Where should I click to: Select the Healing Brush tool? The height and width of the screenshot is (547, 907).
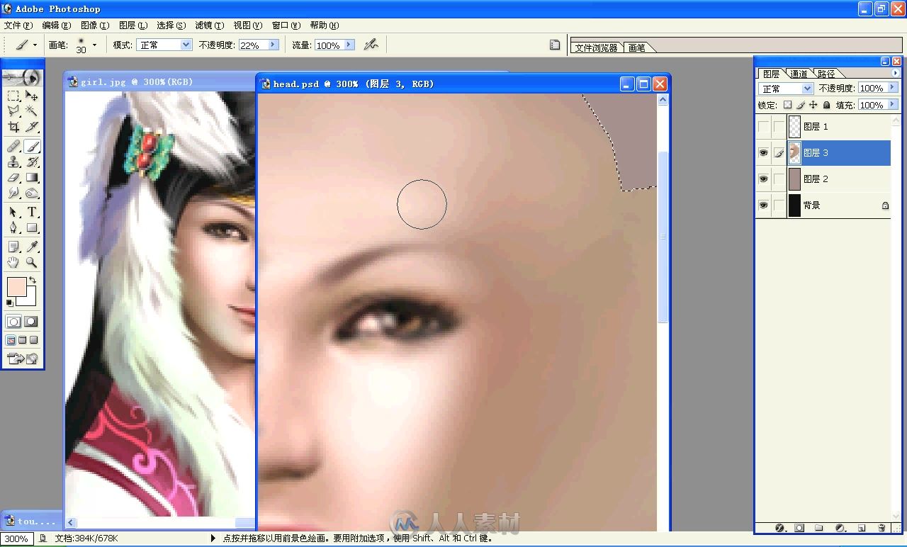pos(13,147)
